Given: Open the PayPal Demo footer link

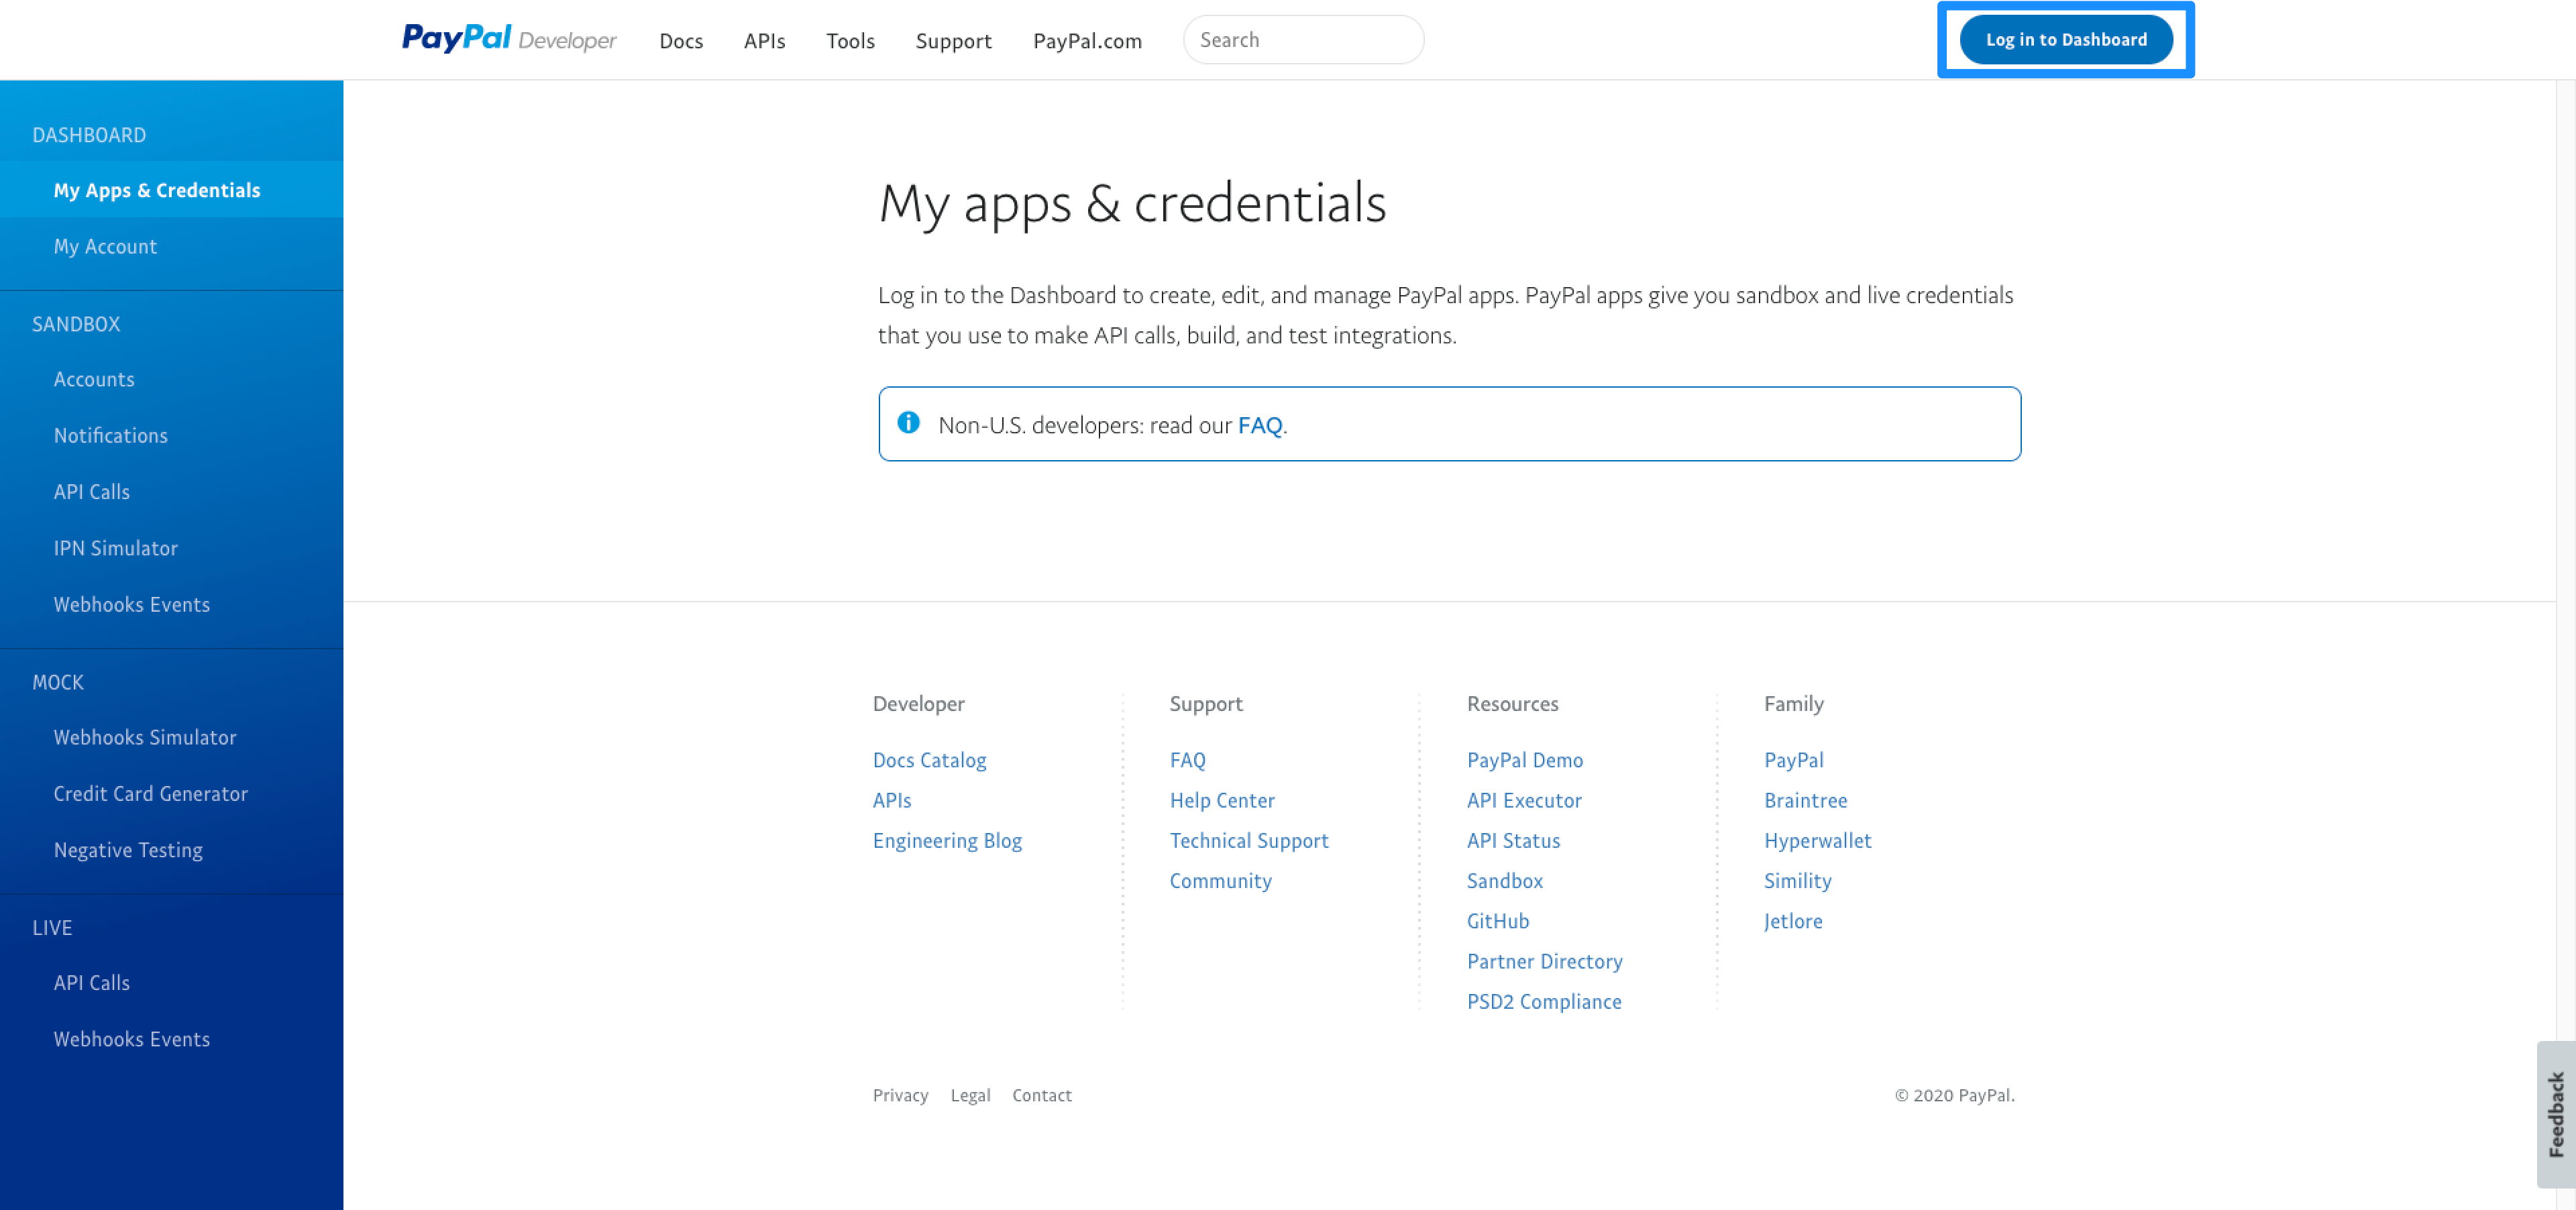Looking at the screenshot, I should coord(1525,760).
